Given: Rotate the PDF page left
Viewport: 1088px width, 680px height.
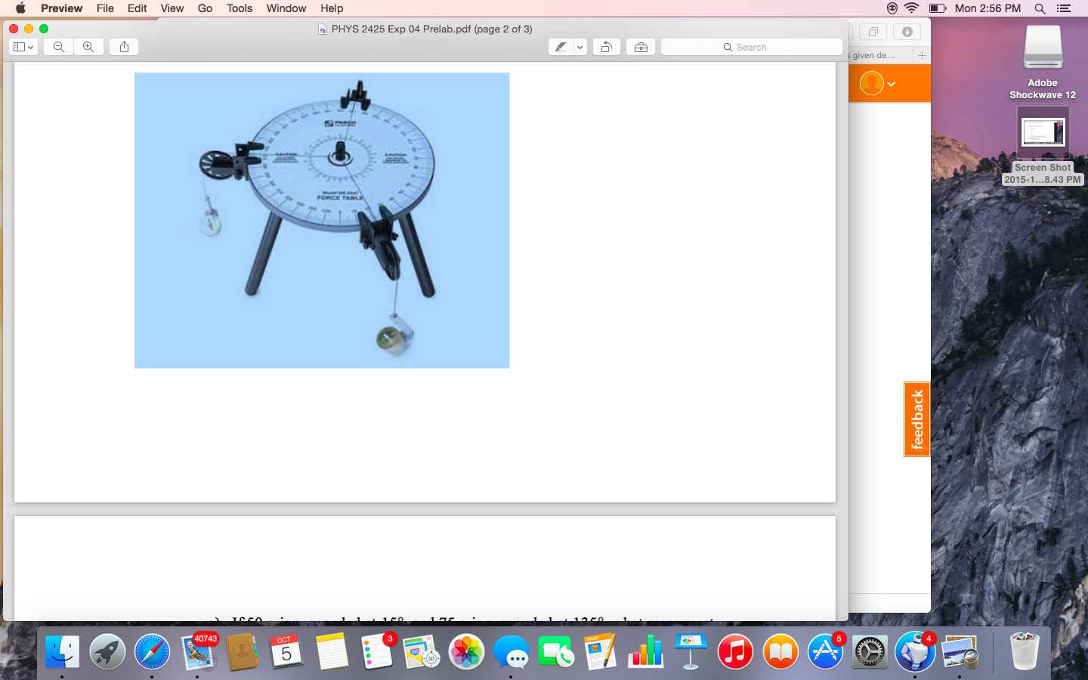Looking at the screenshot, I should coord(606,46).
